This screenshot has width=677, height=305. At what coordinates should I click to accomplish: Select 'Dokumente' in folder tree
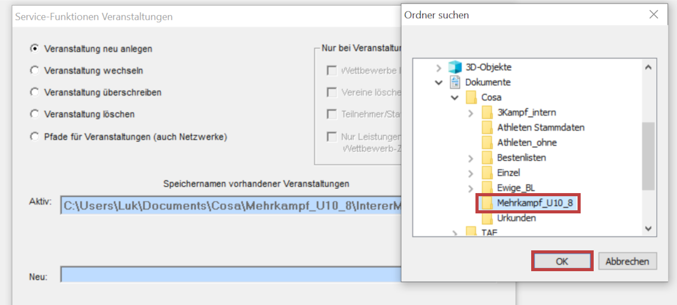488,82
